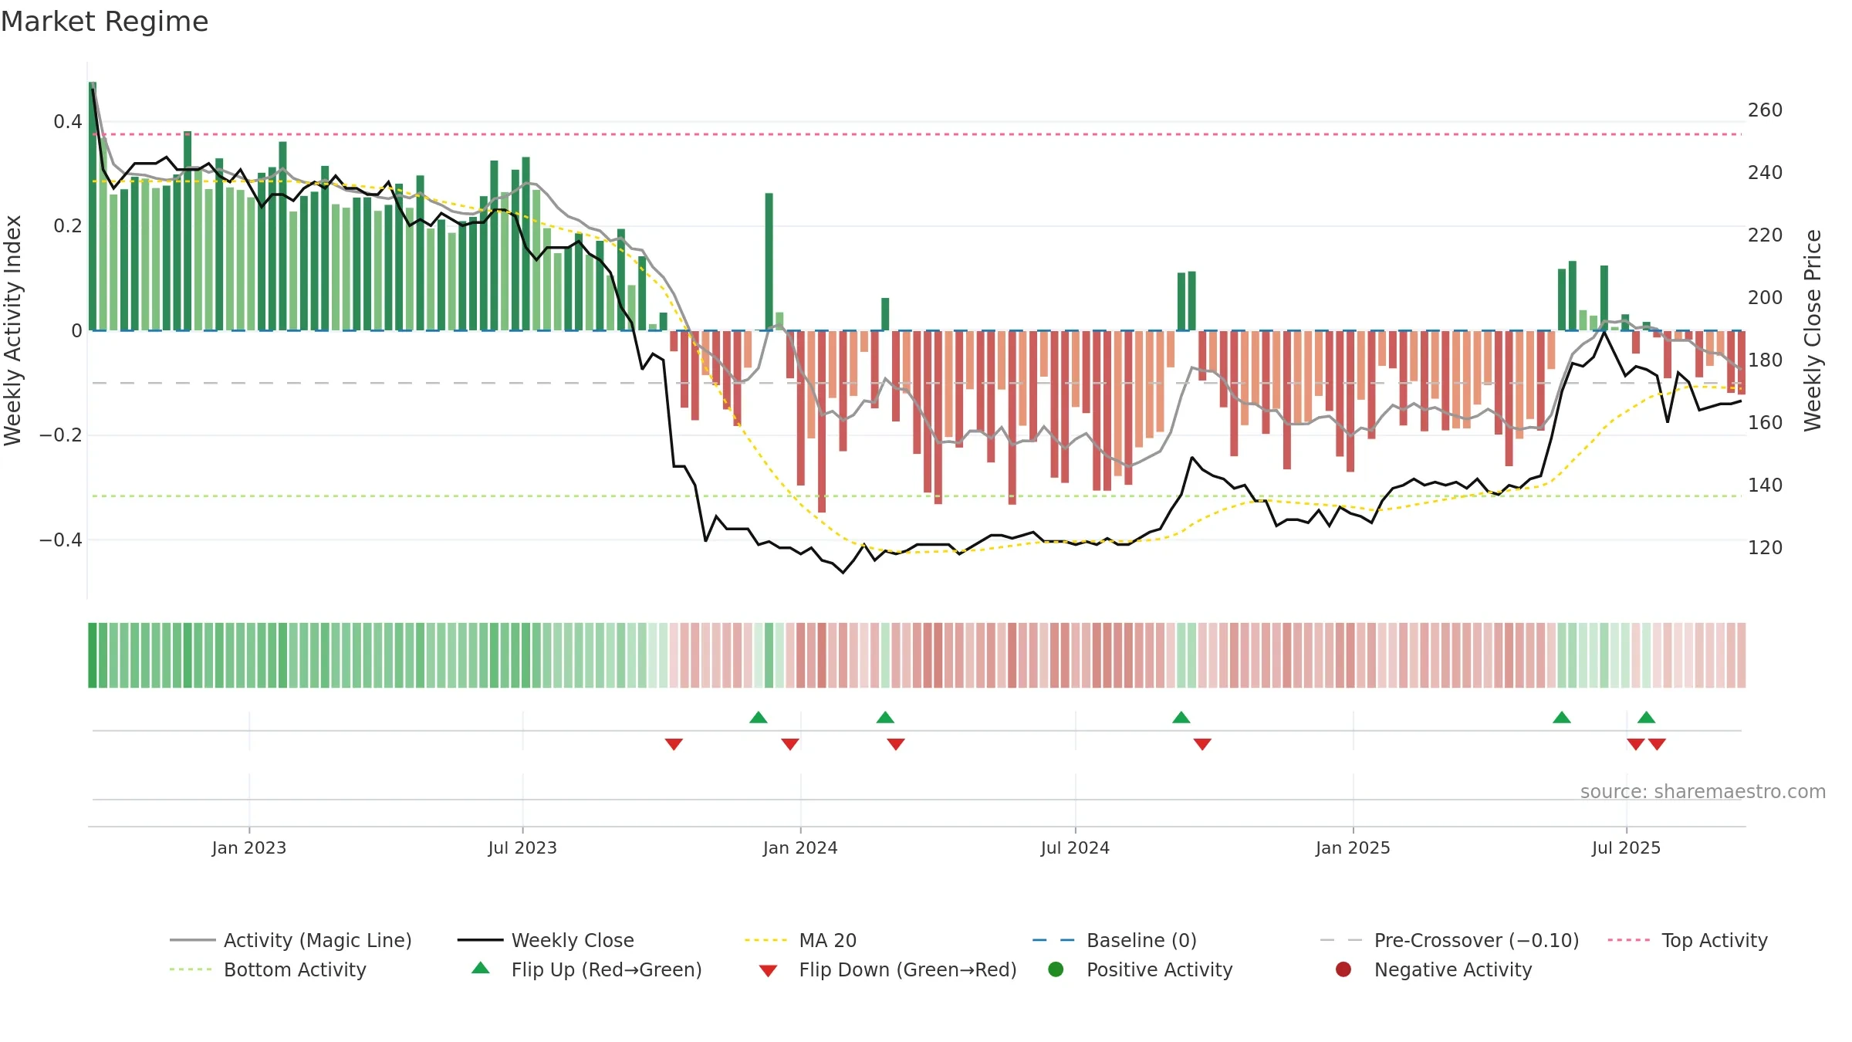The width and height of the screenshot is (1852, 1042).
Task: Click the Market Regime chart title
Action: (x=104, y=22)
